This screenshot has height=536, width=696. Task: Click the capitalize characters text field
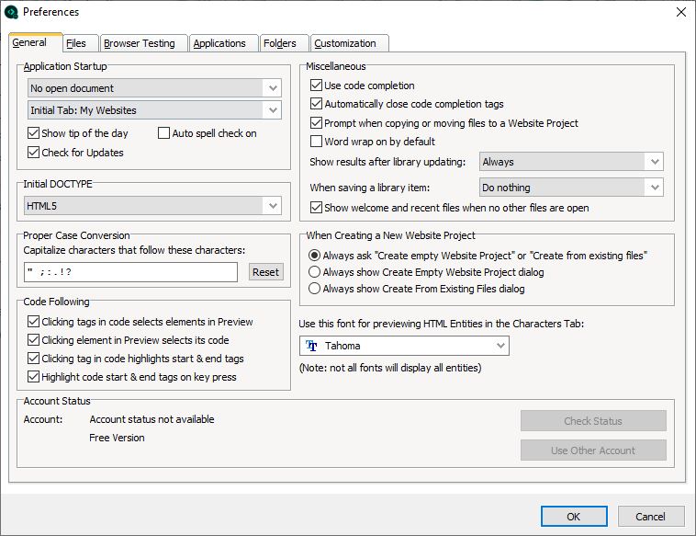[130, 272]
